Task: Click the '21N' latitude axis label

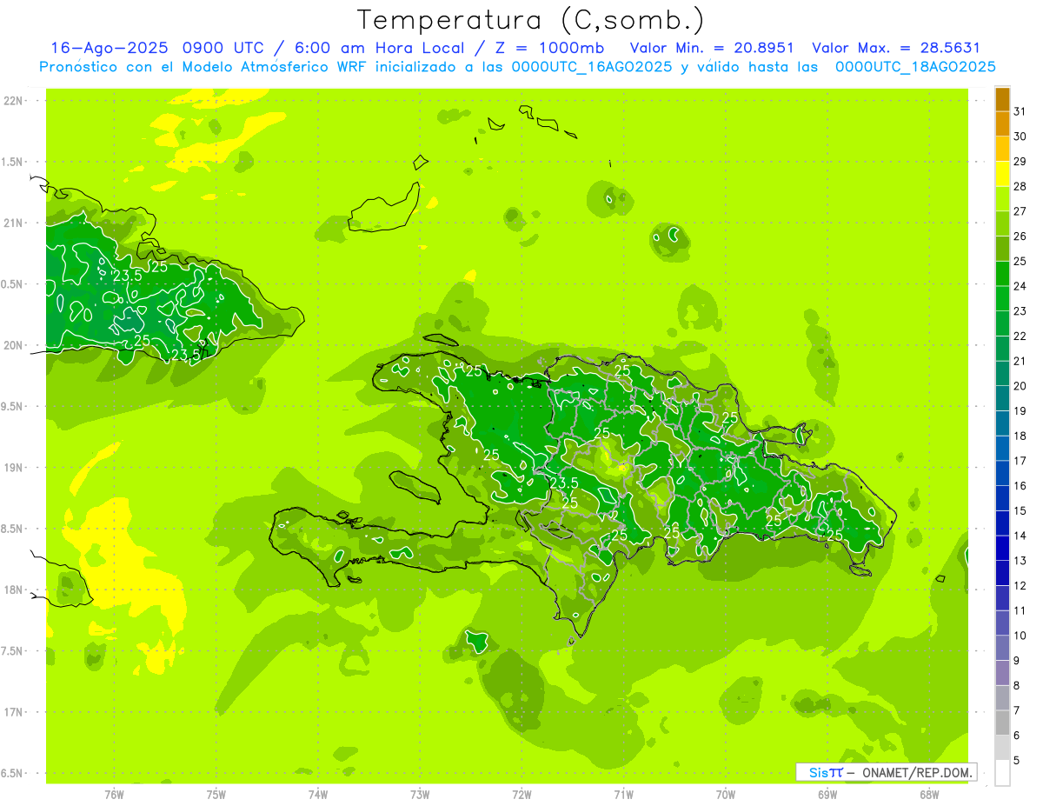Action: pyautogui.click(x=14, y=223)
